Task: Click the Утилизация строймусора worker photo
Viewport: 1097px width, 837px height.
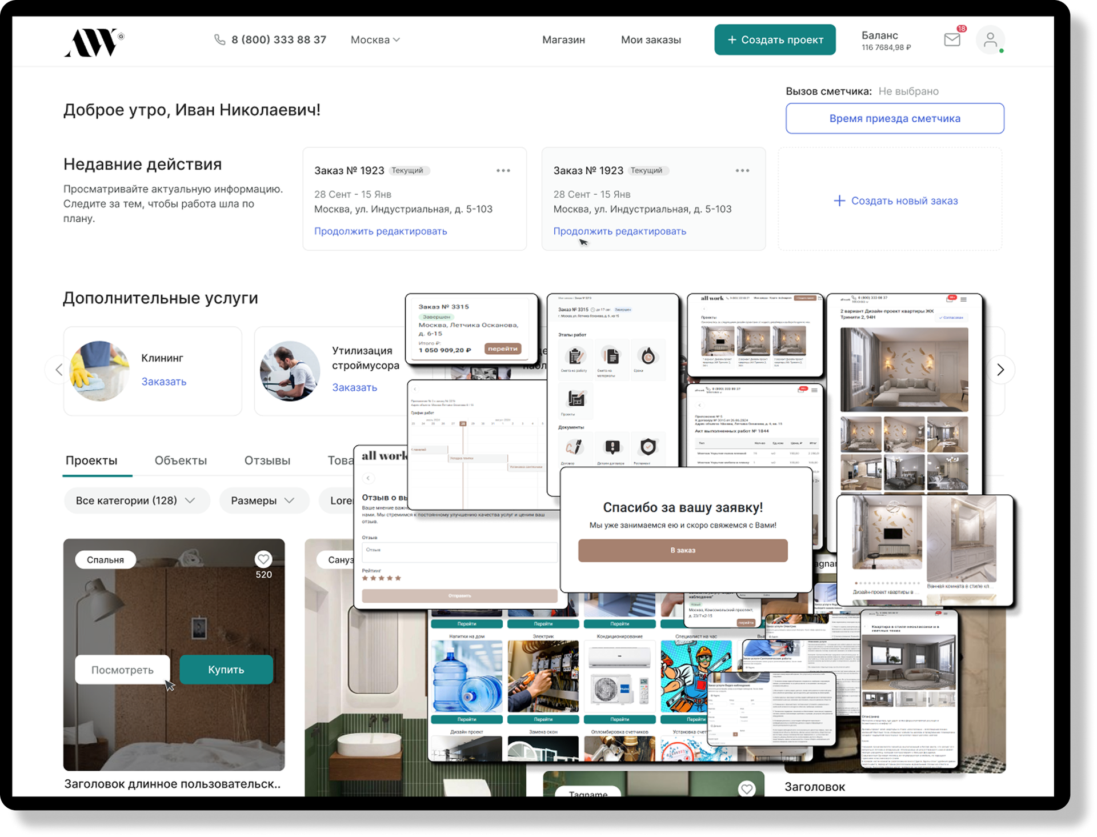Action: click(290, 371)
